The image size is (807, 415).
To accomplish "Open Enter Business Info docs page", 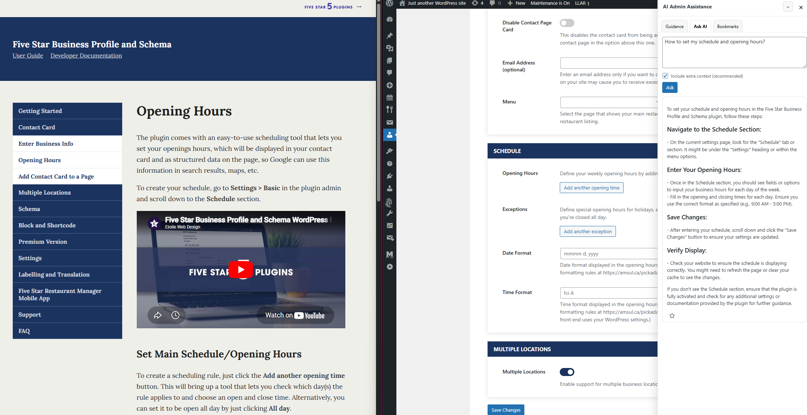I will (x=67, y=144).
